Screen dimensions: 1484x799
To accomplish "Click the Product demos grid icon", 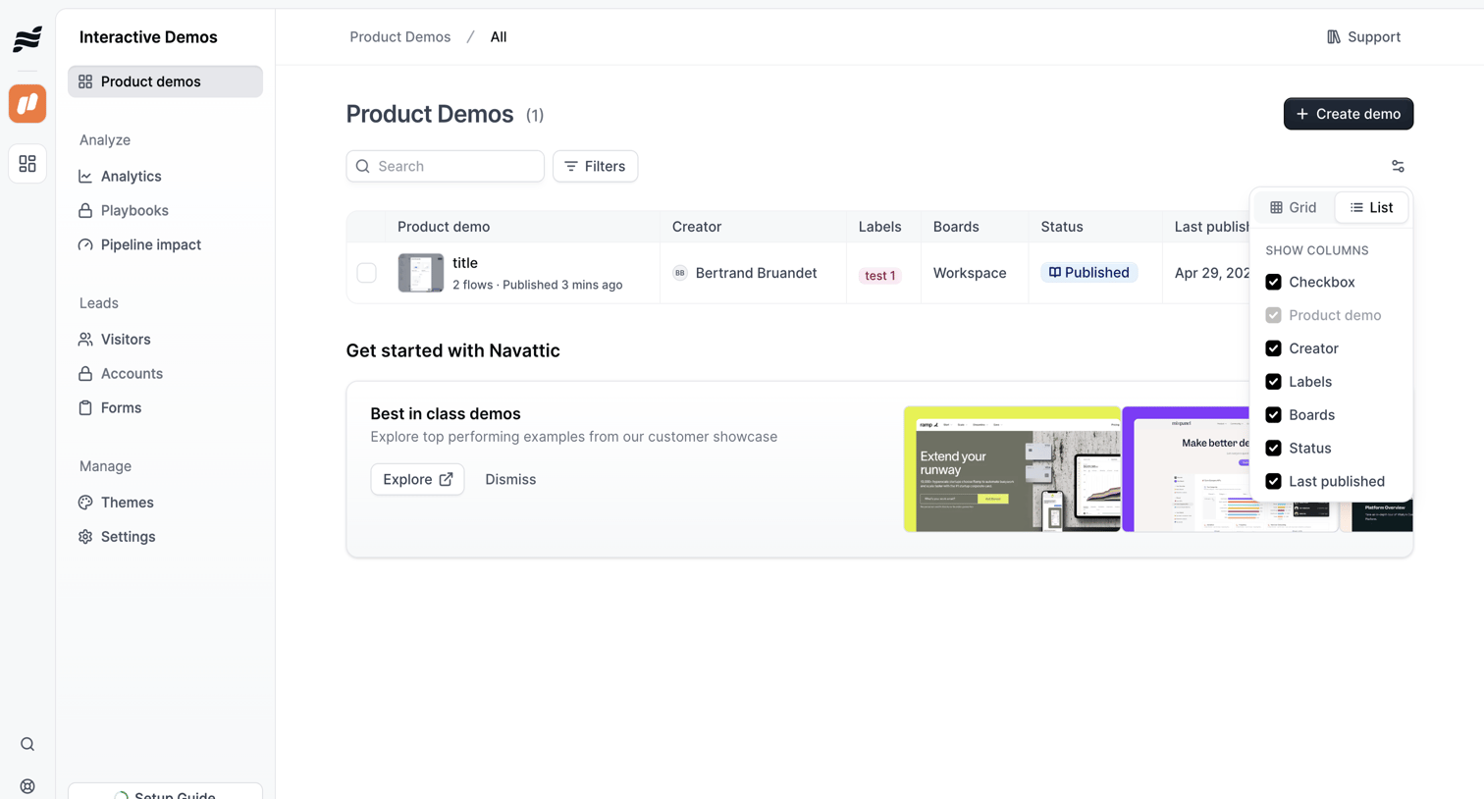I will [x=85, y=81].
